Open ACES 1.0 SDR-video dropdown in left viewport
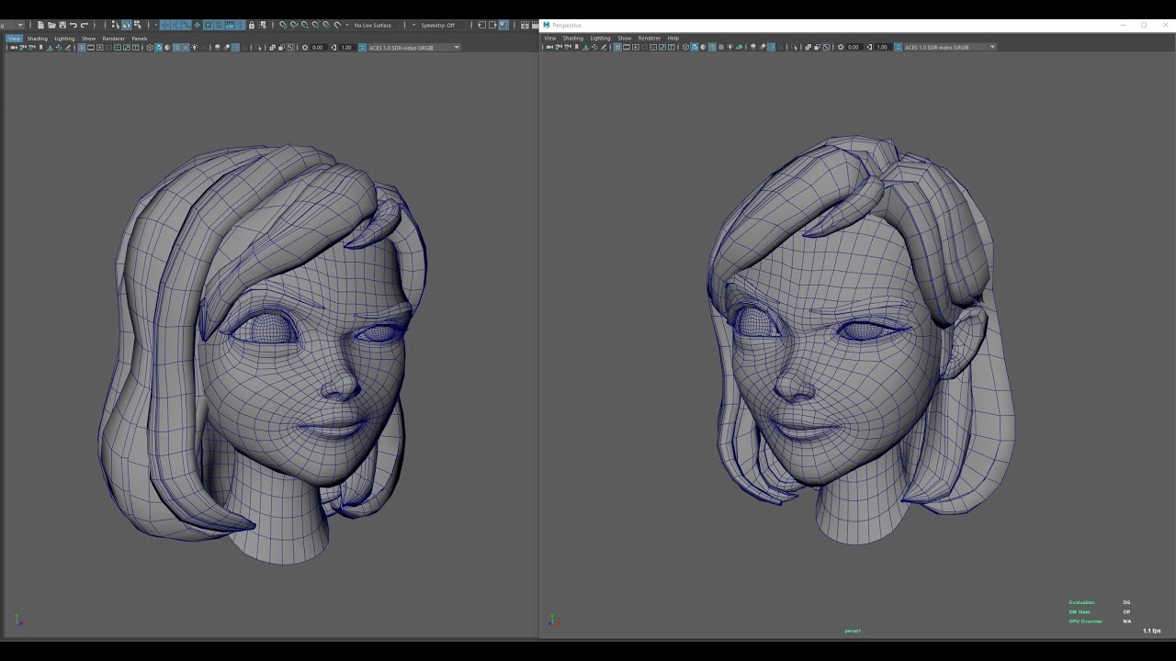This screenshot has height=661, width=1176. click(414, 47)
